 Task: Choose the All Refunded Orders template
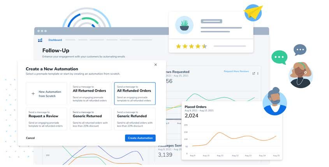(135, 94)
